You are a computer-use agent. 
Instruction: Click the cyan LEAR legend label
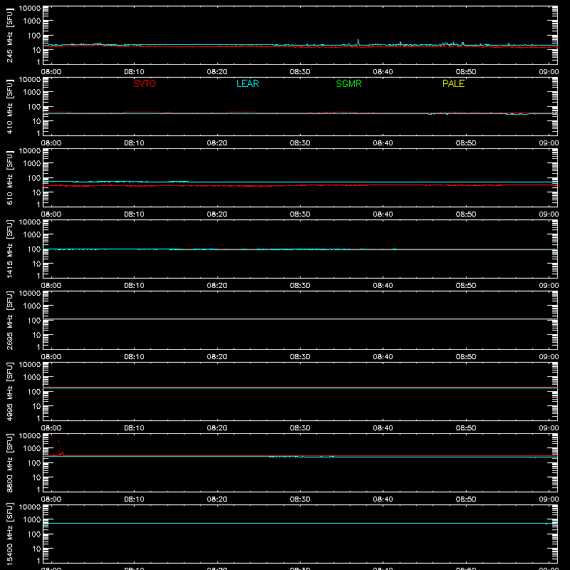(x=247, y=83)
